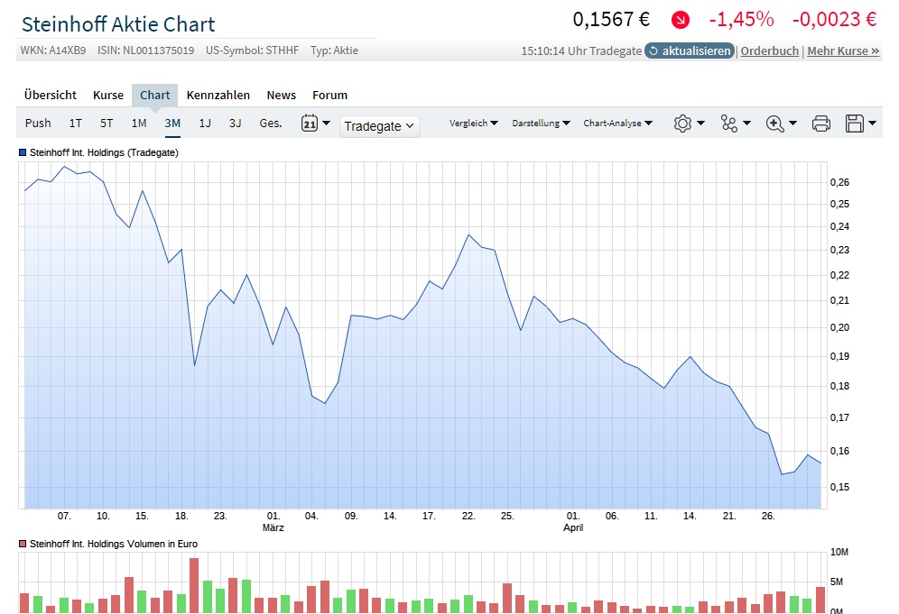This screenshot has height=614, width=899.
Task: Open the calendar date picker icon
Action: (310, 123)
